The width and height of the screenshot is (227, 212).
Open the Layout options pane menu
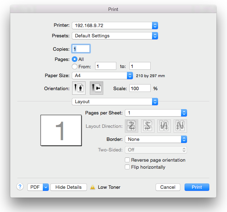pyautogui.click(x=115, y=101)
